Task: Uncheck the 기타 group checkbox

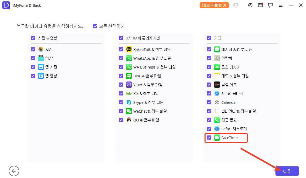Action: 209,38
